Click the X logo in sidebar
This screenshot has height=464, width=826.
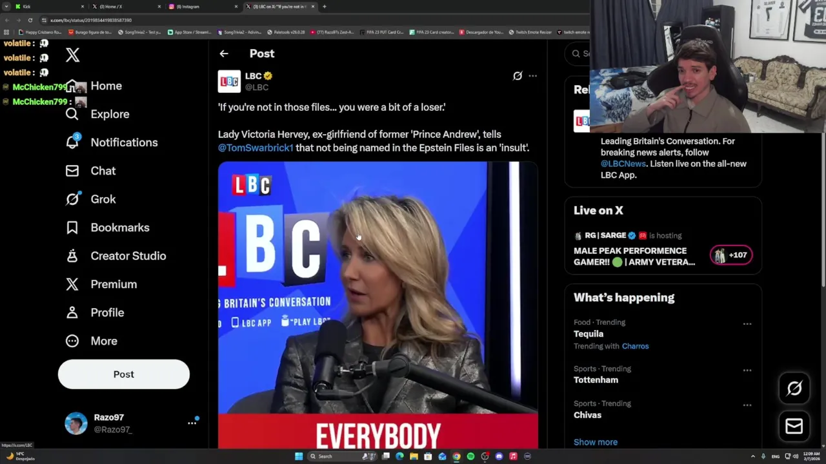coord(72,55)
